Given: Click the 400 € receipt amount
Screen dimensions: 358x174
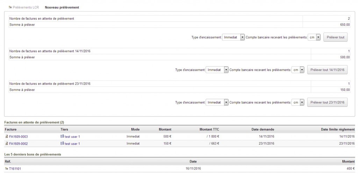Looking at the screenshot, I should [350, 169].
